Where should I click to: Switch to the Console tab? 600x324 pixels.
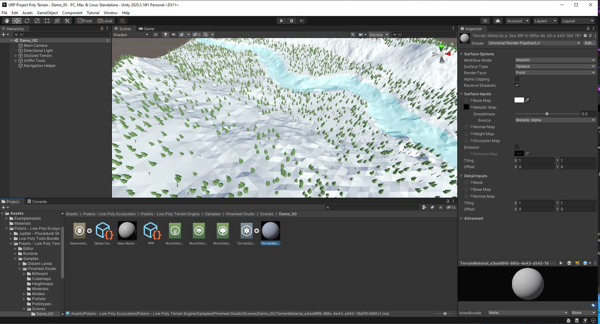37,201
